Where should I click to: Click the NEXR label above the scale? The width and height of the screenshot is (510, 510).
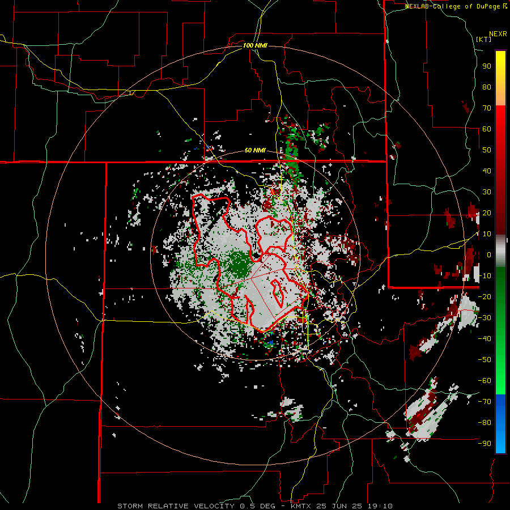(x=498, y=34)
